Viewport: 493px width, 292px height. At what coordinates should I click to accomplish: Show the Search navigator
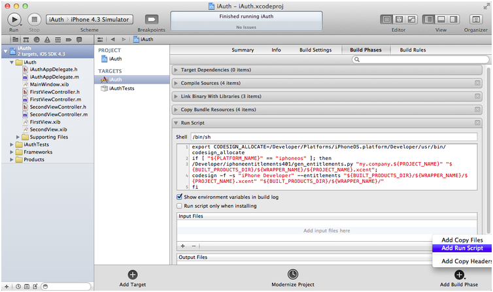click(x=37, y=40)
